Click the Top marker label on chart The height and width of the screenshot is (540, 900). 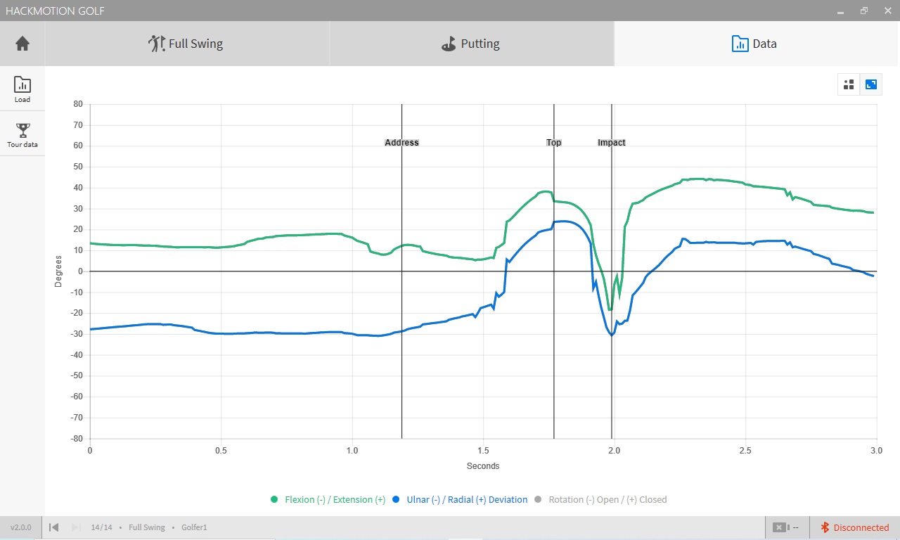(x=554, y=143)
